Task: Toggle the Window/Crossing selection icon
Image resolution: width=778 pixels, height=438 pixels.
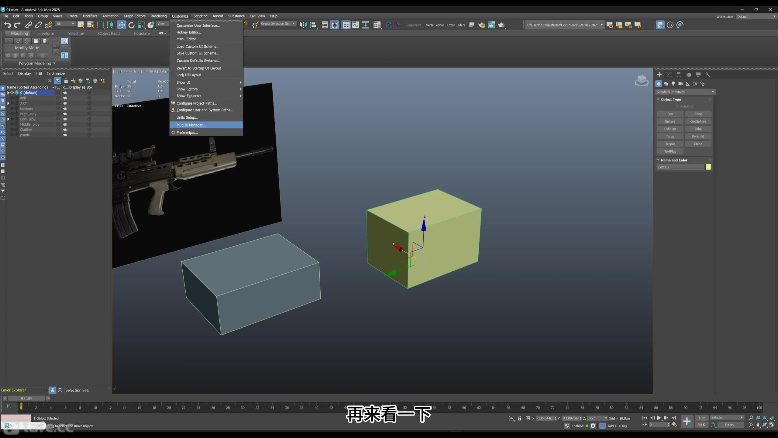Action: click(110, 25)
